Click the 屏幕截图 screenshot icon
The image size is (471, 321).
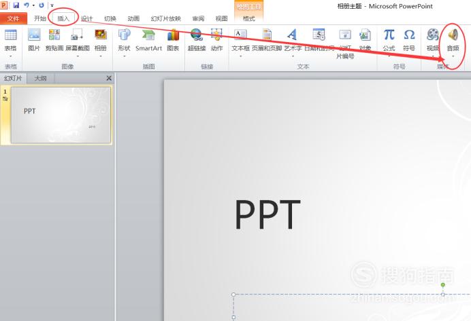[77, 35]
